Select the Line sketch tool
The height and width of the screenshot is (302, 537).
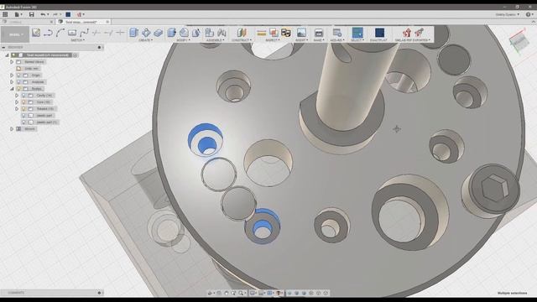point(48,33)
